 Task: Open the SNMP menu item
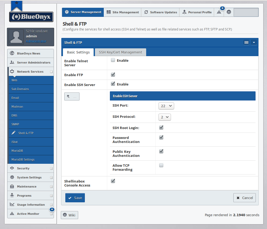tap(31, 125)
